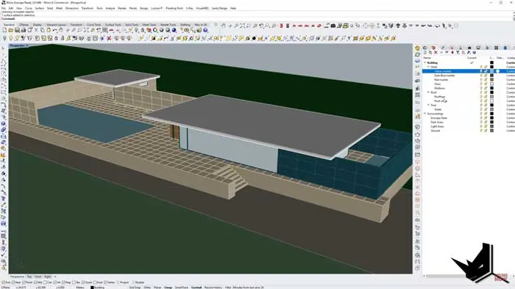Click the Print icon
The height and width of the screenshot is (289, 515).
point(24,30)
